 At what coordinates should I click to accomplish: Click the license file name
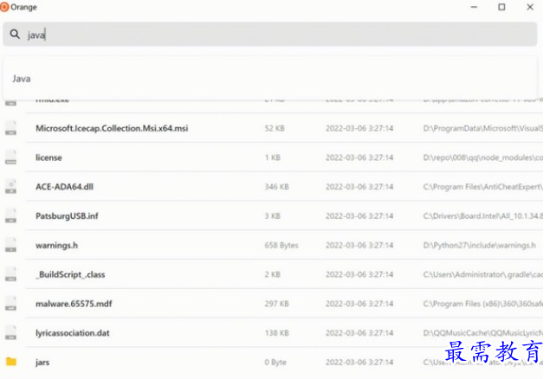[x=49, y=157]
